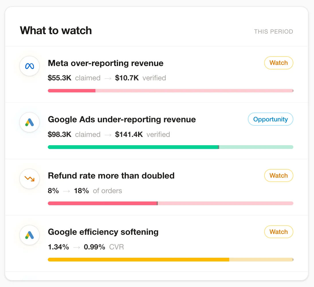
Task: Click Watch badge on Meta over-reporting row
Action: 278,63
